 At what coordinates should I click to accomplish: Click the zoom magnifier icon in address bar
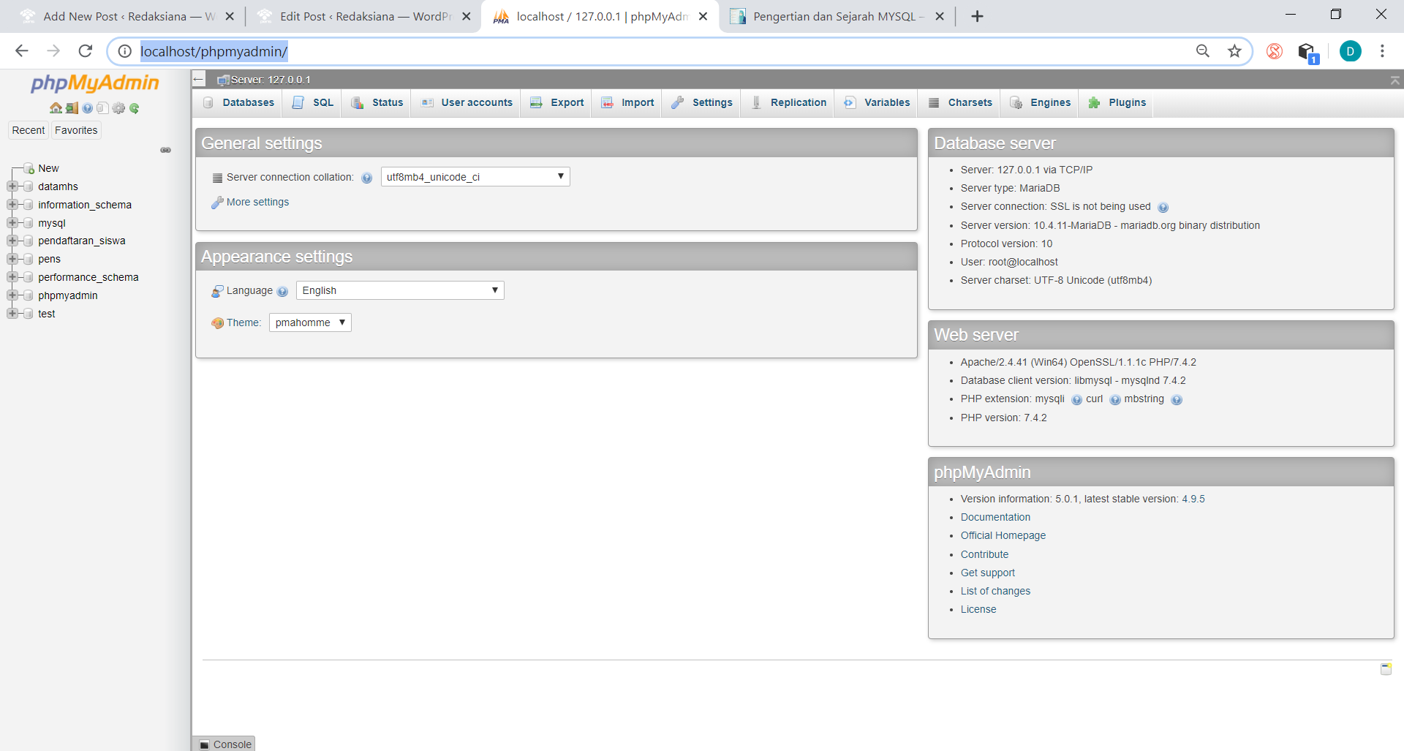pyautogui.click(x=1203, y=51)
